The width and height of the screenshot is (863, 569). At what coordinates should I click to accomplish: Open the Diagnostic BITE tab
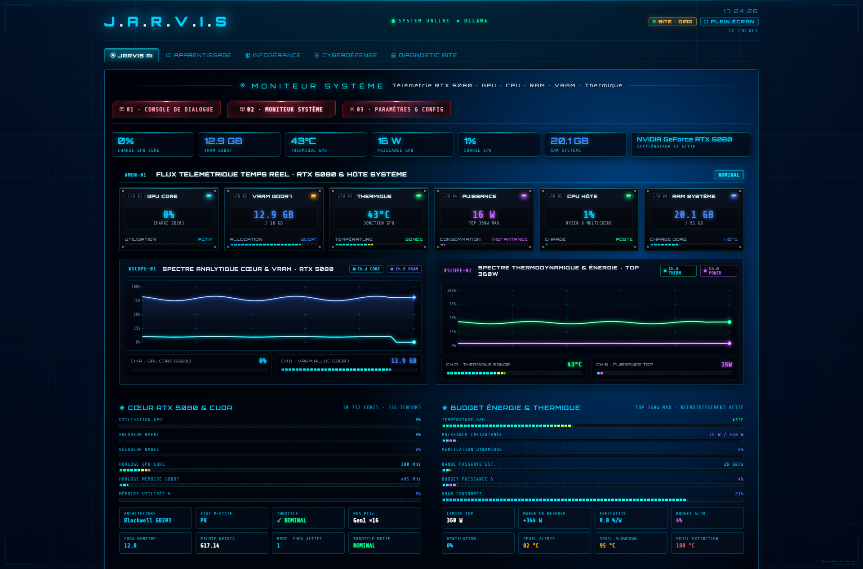[424, 55]
